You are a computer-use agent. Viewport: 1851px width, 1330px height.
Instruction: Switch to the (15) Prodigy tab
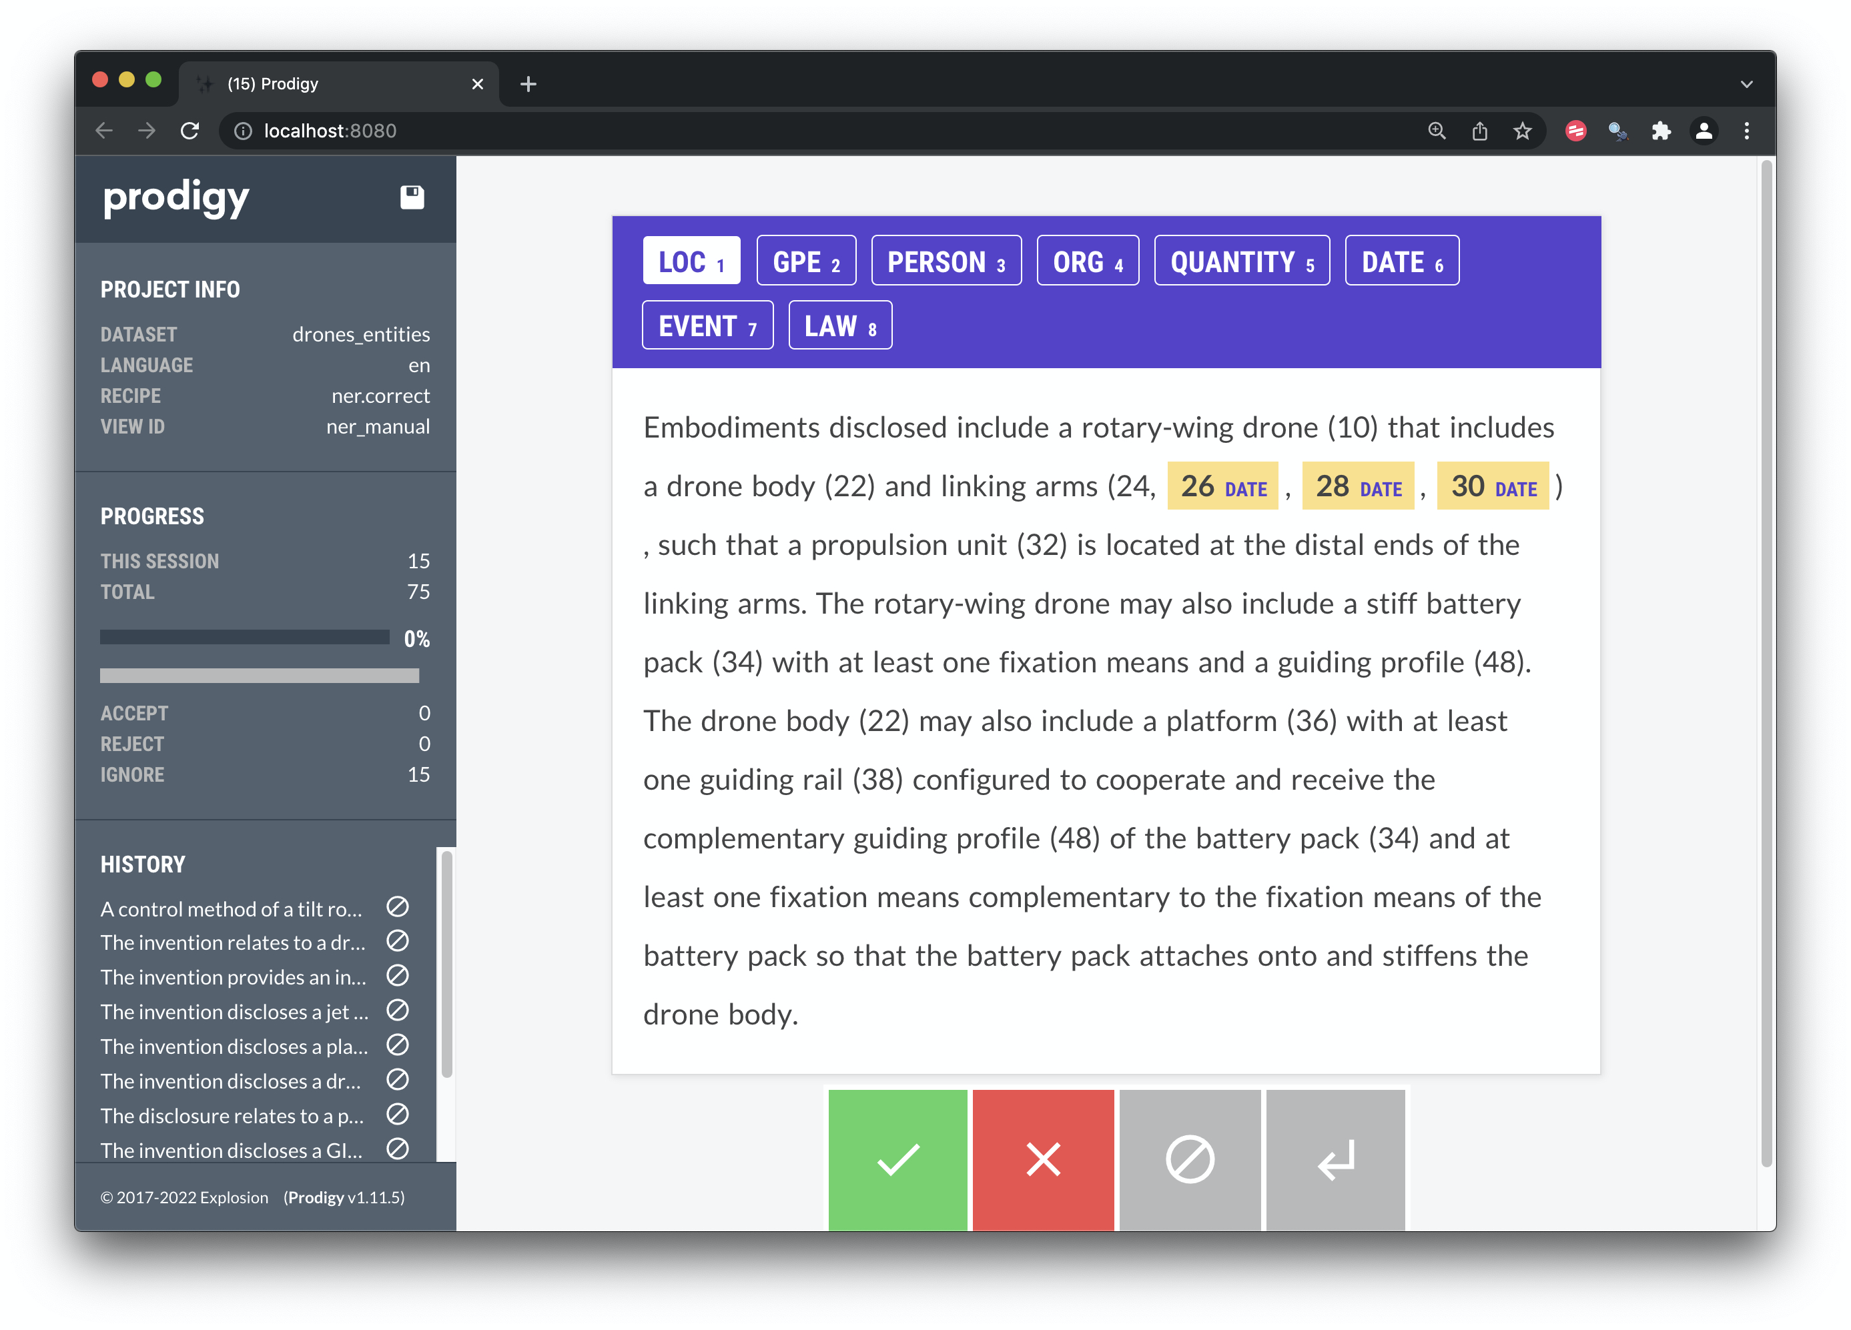(x=339, y=84)
